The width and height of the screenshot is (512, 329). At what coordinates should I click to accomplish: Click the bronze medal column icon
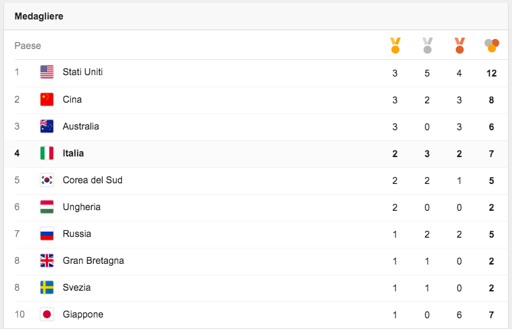pyautogui.click(x=459, y=46)
